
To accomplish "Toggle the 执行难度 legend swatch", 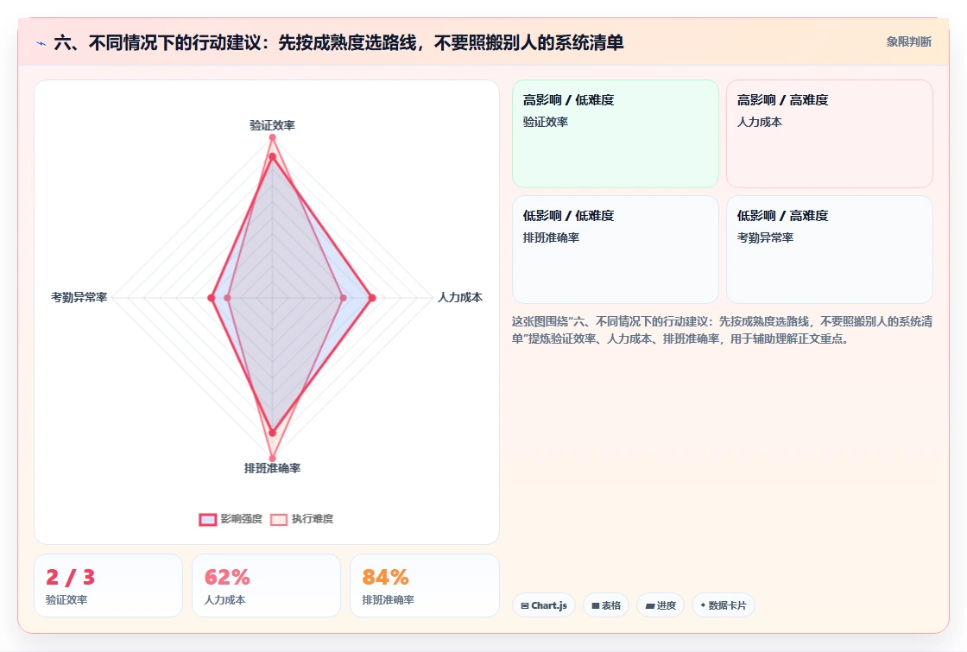I will coord(279,519).
